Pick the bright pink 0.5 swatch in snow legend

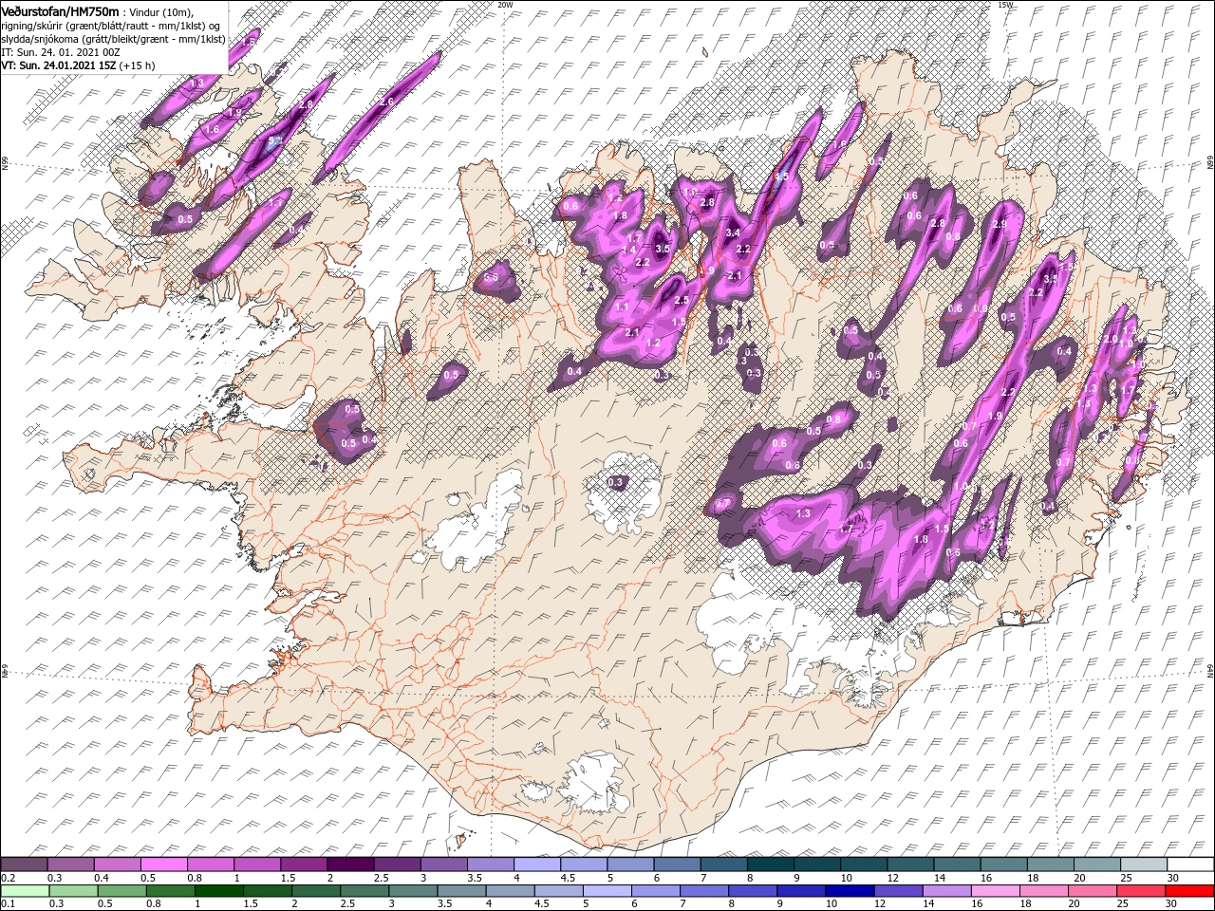163,865
